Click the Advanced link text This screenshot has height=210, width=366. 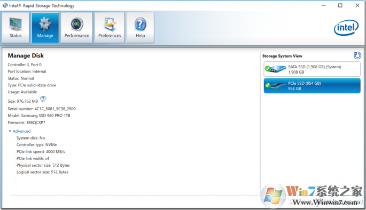click(x=22, y=131)
